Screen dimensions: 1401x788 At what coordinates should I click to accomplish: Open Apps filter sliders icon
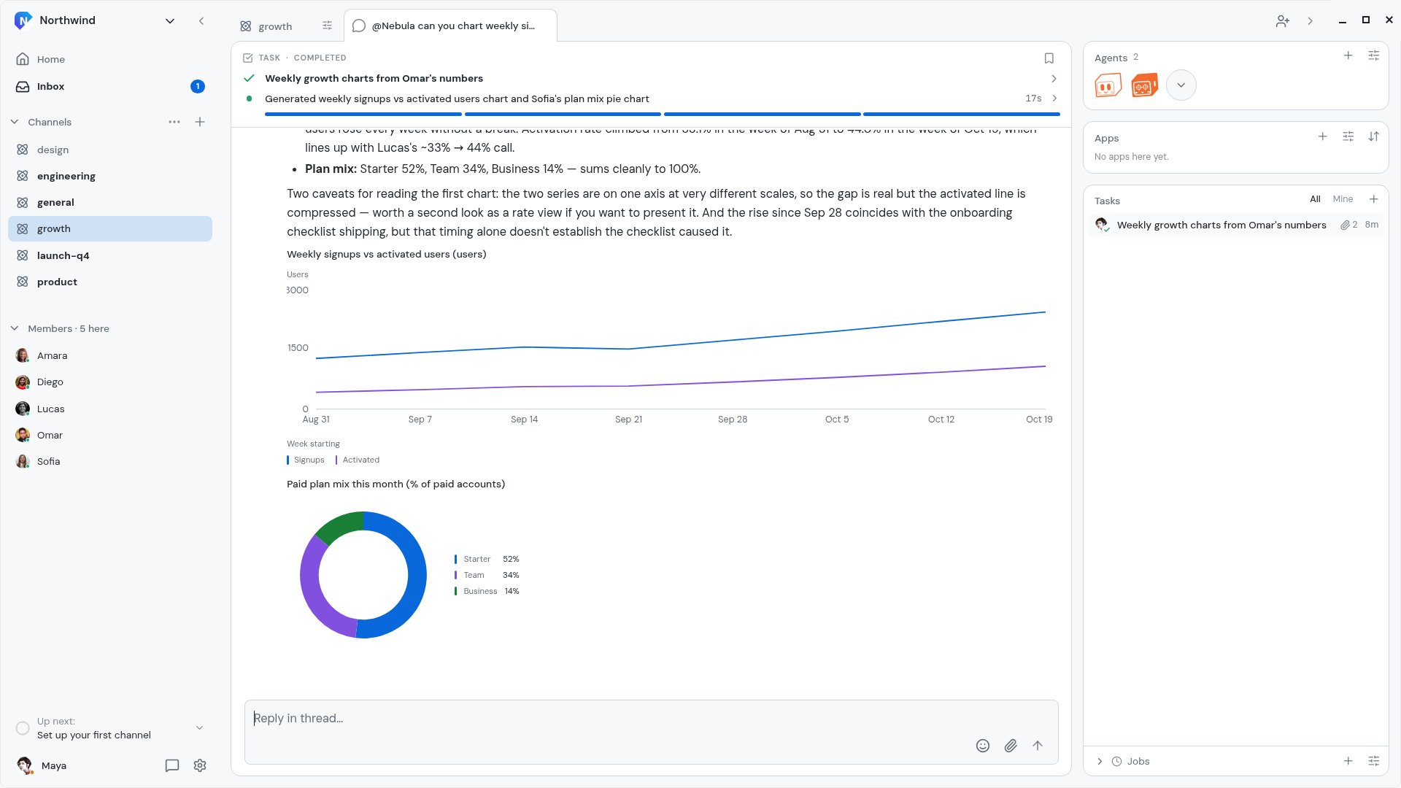pos(1348,136)
